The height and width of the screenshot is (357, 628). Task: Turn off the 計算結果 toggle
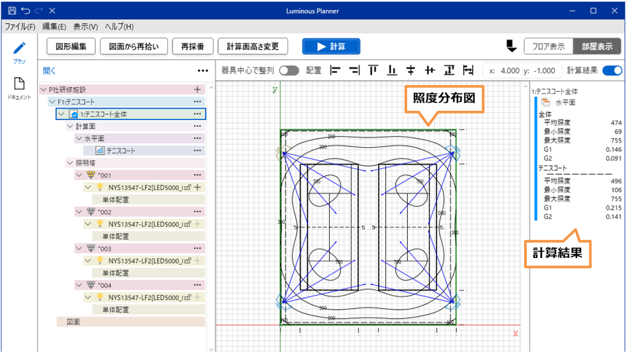click(x=612, y=71)
